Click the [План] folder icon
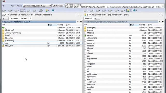Viewport: 166px width, 93px height. pos(3,35)
